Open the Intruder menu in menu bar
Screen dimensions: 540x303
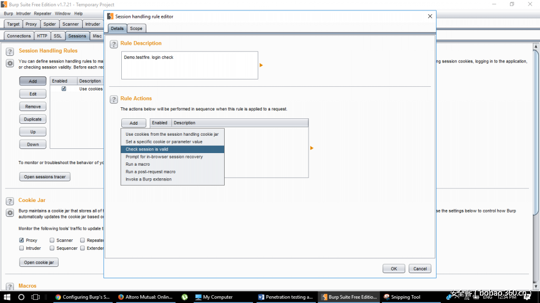coord(23,13)
